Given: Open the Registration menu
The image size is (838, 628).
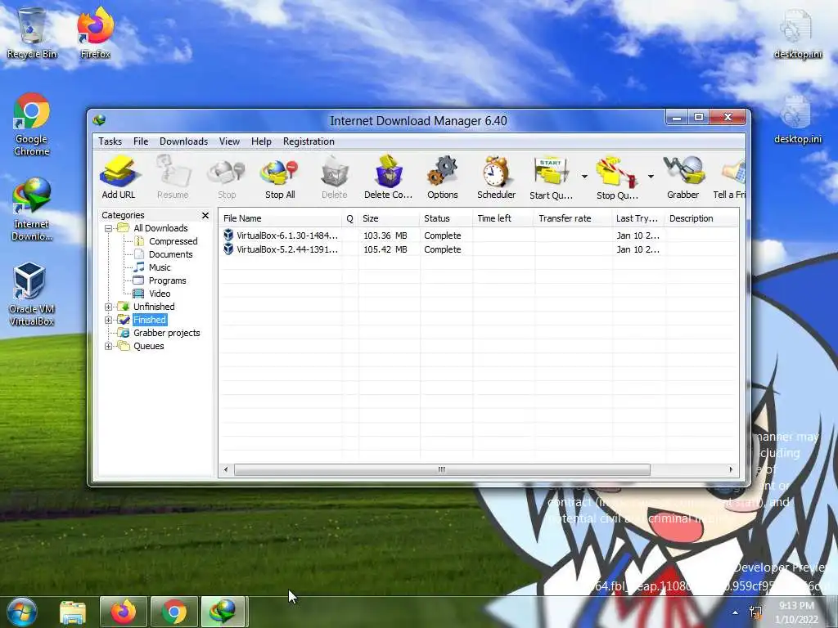Looking at the screenshot, I should pos(309,141).
